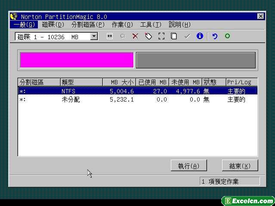This screenshot has width=275, height=206.
Task: Click the 狀態 column header
Action: 214,82
